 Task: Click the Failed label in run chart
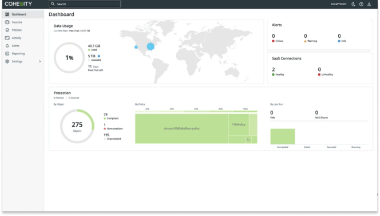click(307, 147)
